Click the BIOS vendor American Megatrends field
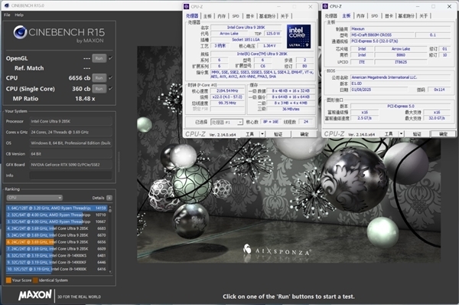459x305 pixels. [x=400, y=77]
